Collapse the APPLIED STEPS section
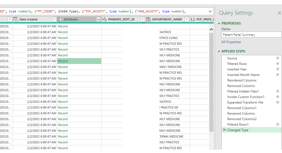Screen dimensions: 282x153 (x=219, y=51)
